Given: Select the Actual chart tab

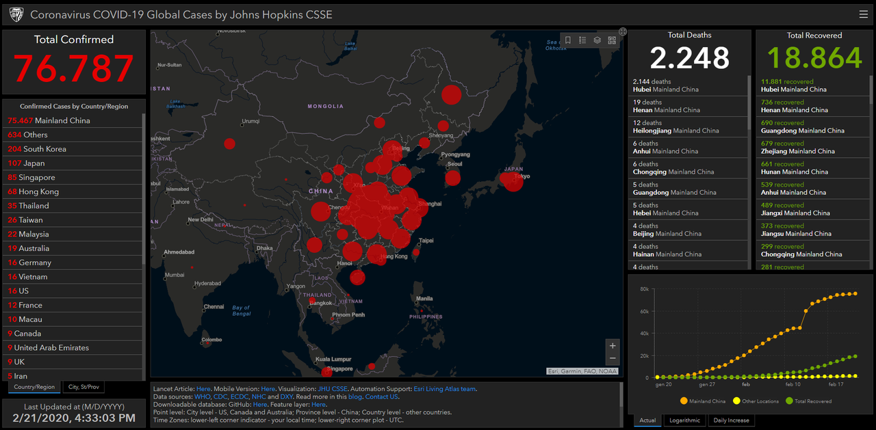Looking at the screenshot, I should [x=647, y=420].
